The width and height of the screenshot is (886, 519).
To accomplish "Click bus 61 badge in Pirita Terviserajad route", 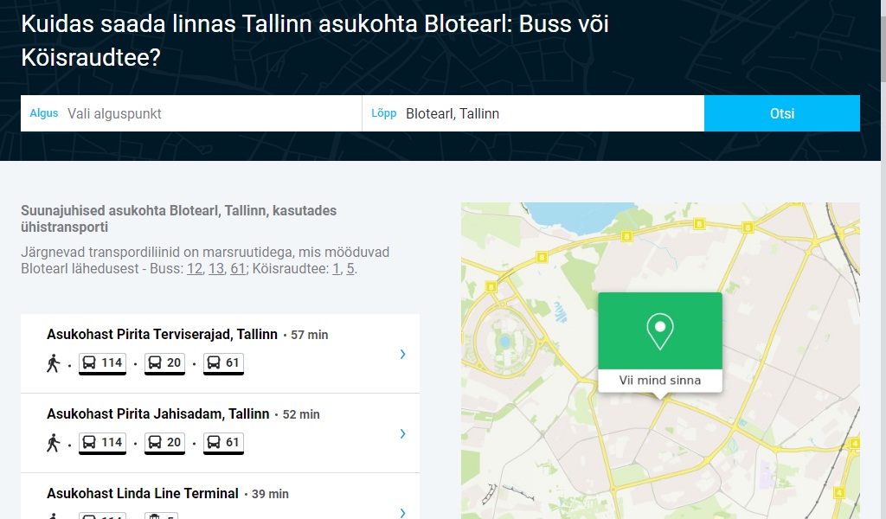I will (x=223, y=363).
